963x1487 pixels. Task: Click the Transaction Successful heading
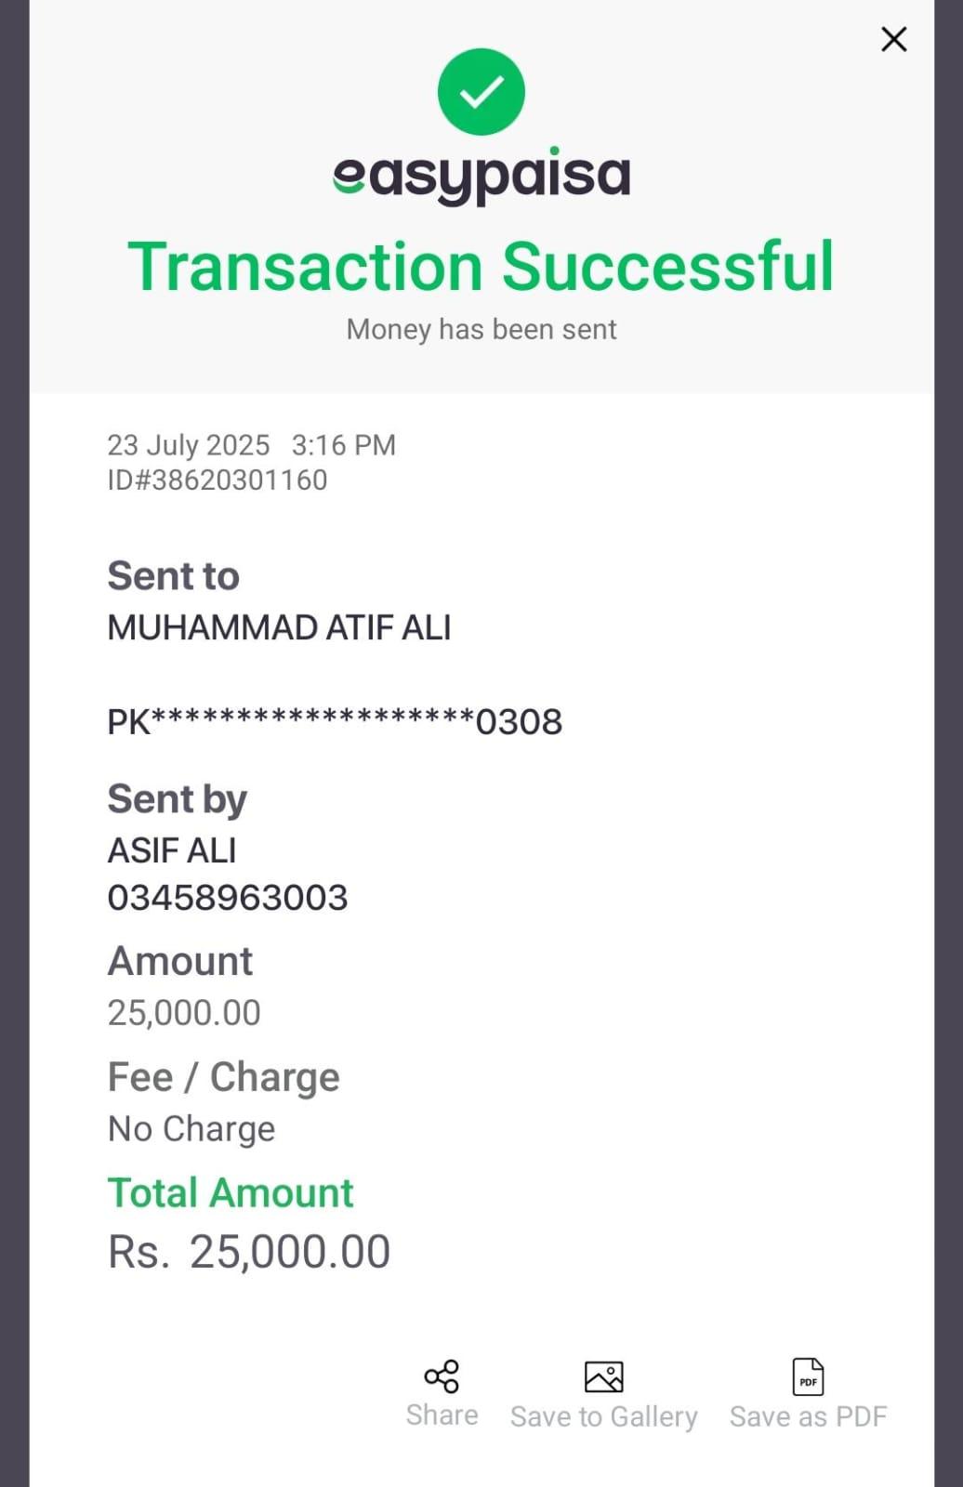tap(481, 267)
